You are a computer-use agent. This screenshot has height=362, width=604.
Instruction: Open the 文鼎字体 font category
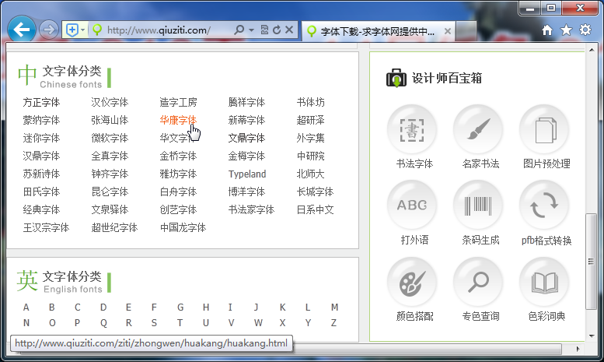tap(246, 138)
